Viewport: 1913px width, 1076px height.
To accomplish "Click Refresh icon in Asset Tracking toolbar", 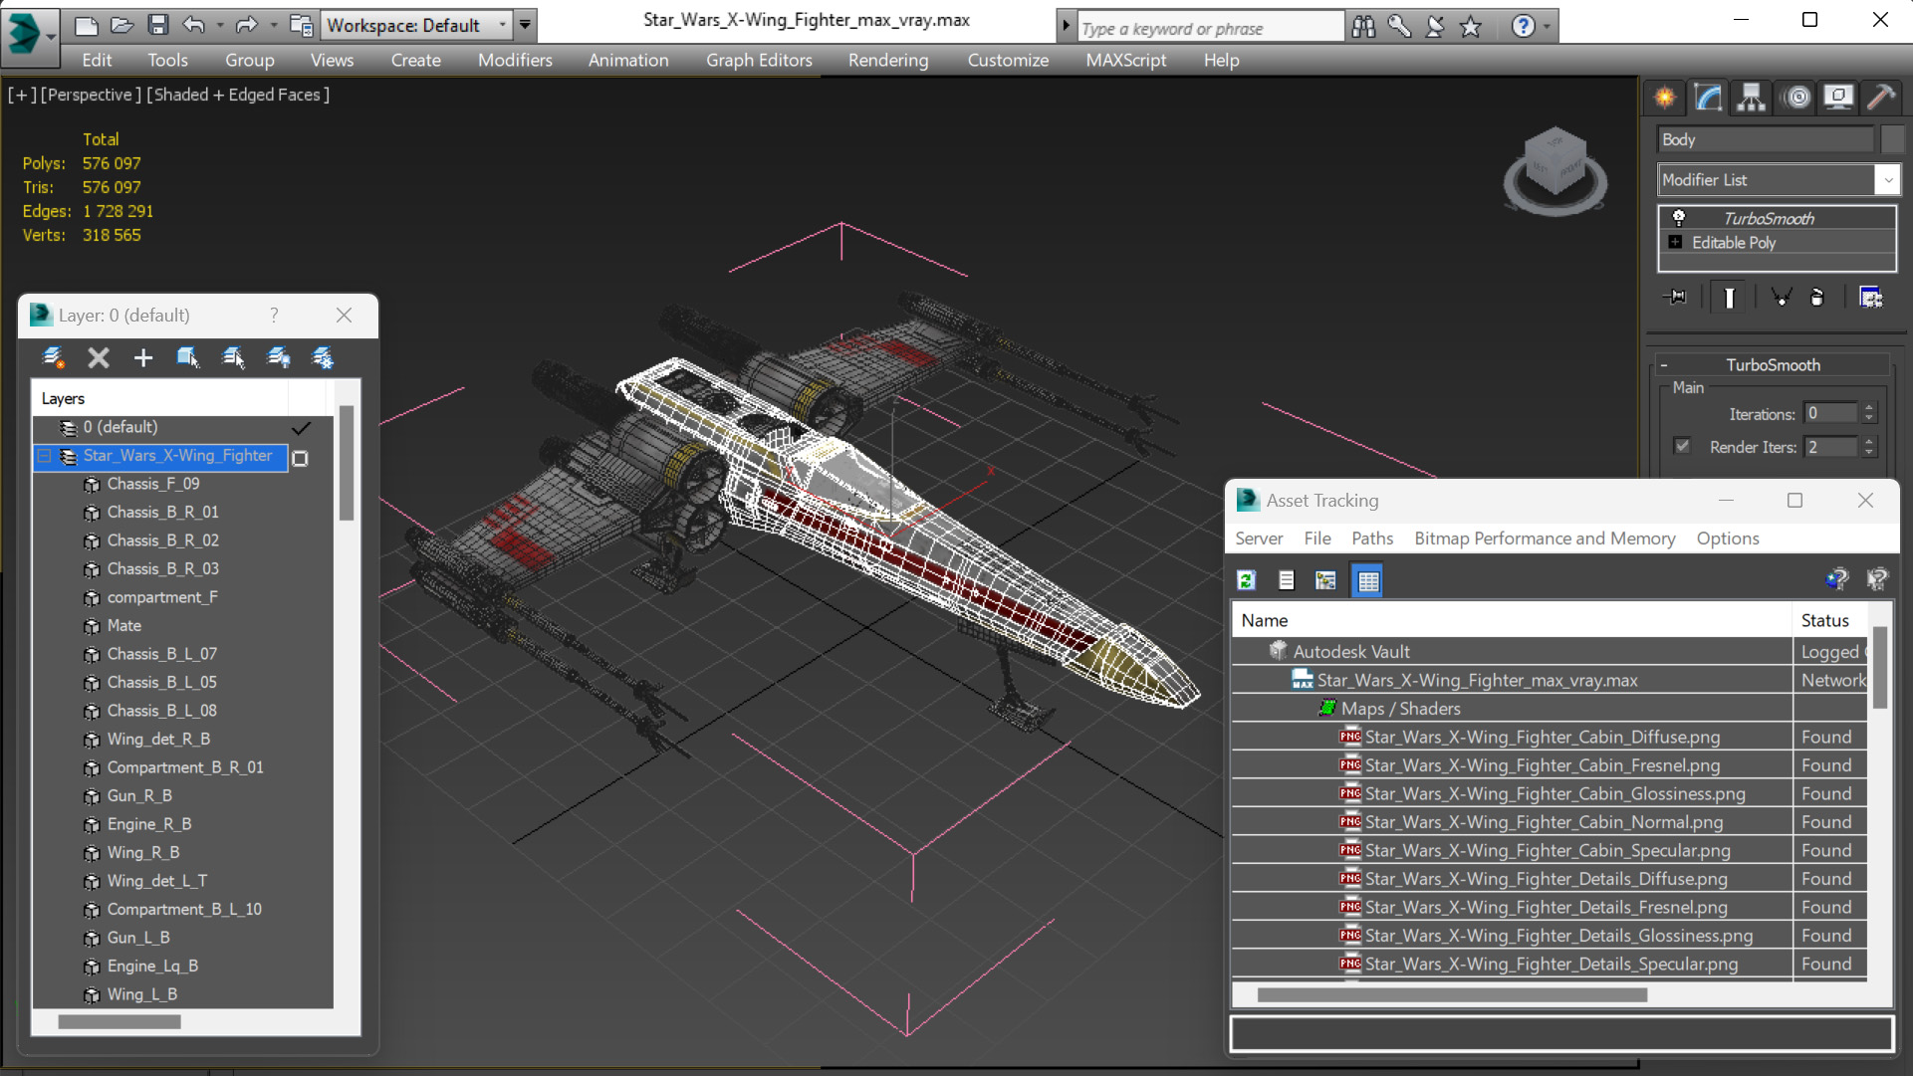I will pyautogui.click(x=1246, y=580).
